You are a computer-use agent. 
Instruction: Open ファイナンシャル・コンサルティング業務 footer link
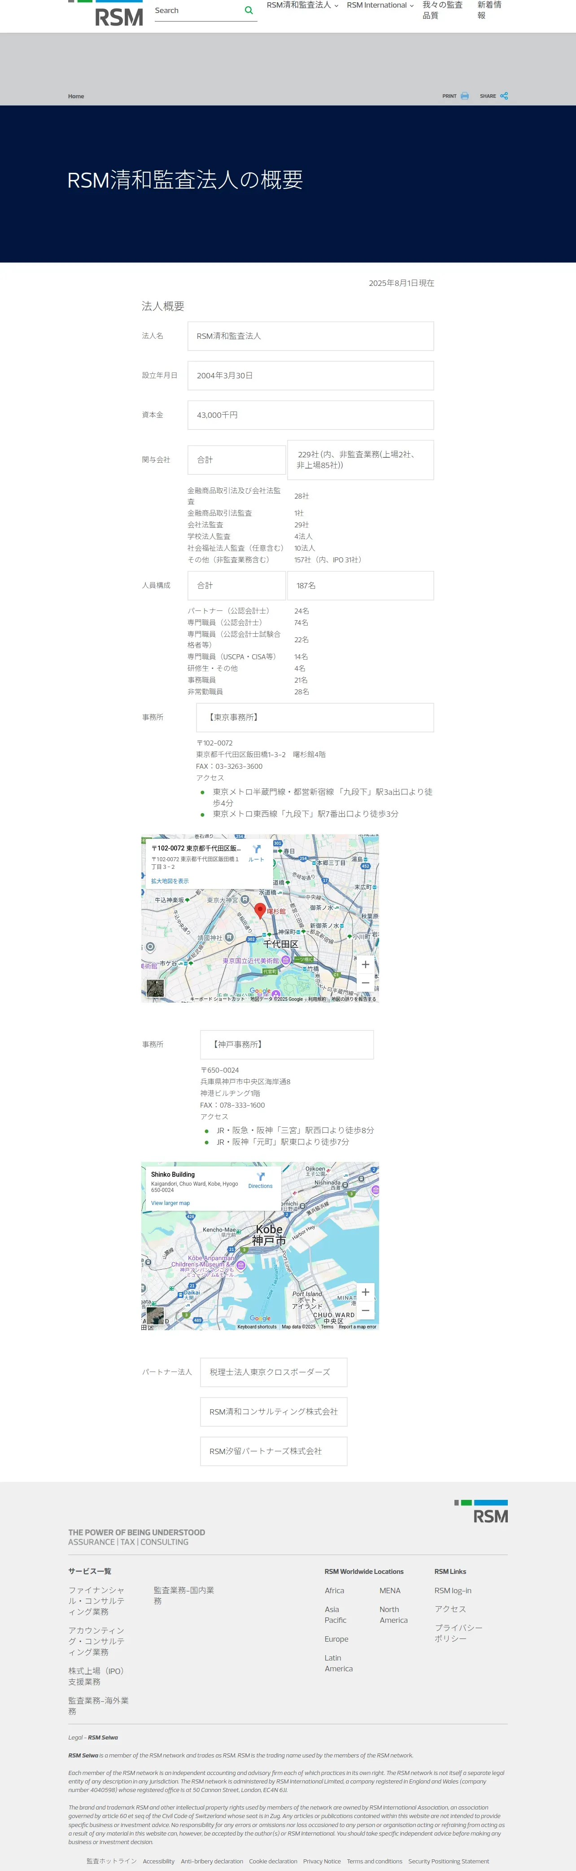[x=96, y=1601]
